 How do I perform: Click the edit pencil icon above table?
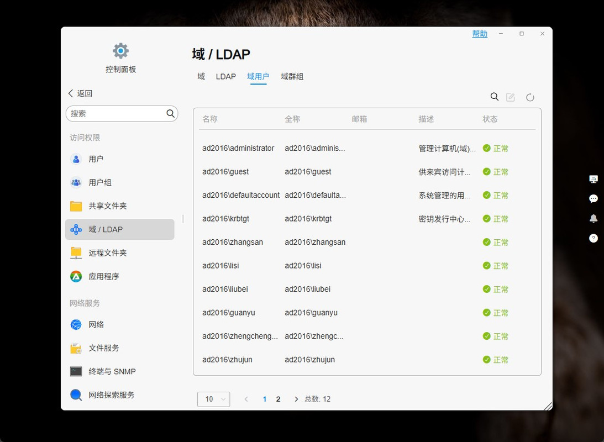(511, 97)
